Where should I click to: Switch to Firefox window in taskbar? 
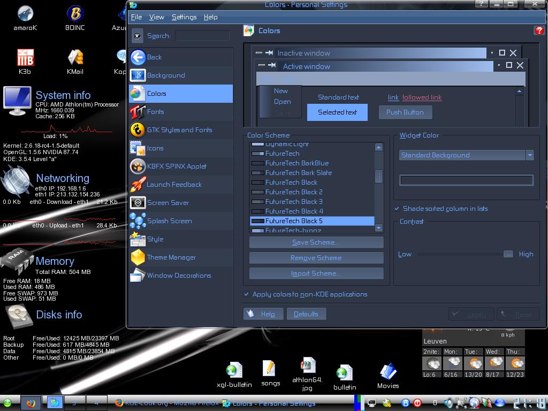[167, 404]
